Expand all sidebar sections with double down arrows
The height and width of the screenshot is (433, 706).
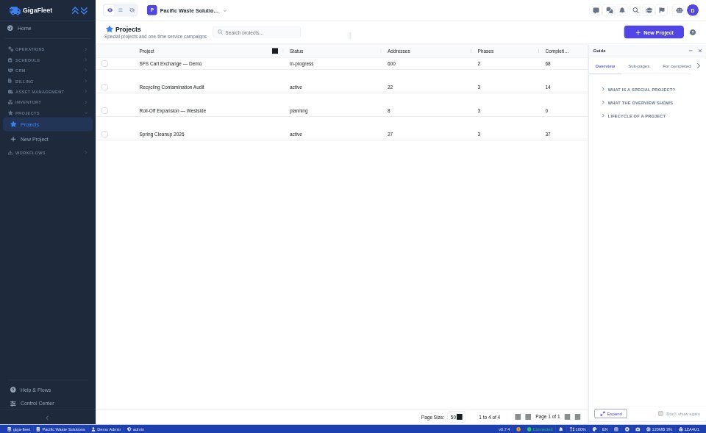(x=84, y=10)
